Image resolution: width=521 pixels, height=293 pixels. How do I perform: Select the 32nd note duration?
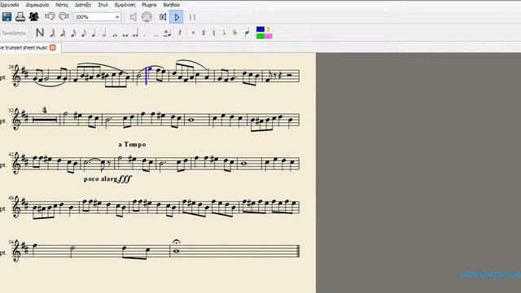pyautogui.click(x=63, y=33)
